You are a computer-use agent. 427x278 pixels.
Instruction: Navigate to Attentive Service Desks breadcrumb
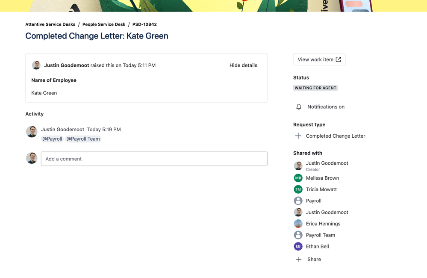(50, 24)
